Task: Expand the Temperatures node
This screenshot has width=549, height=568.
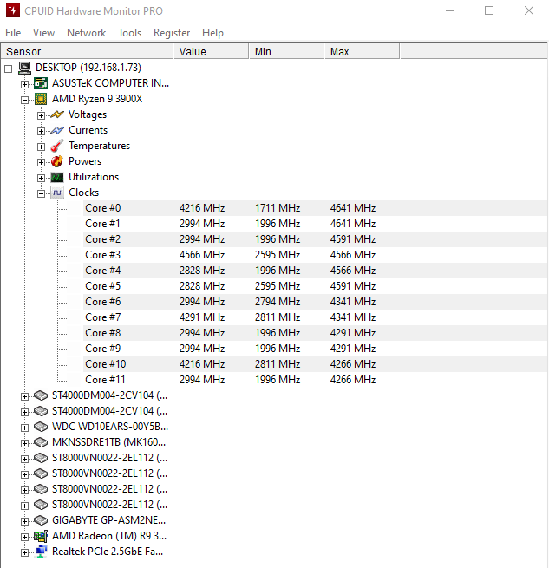Action: 41,147
